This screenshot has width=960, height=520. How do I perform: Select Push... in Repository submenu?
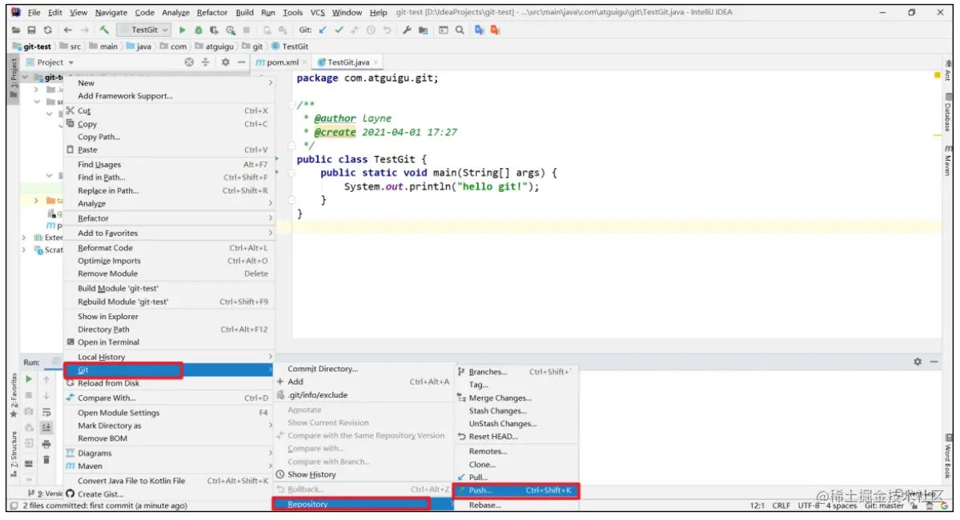pyautogui.click(x=516, y=490)
